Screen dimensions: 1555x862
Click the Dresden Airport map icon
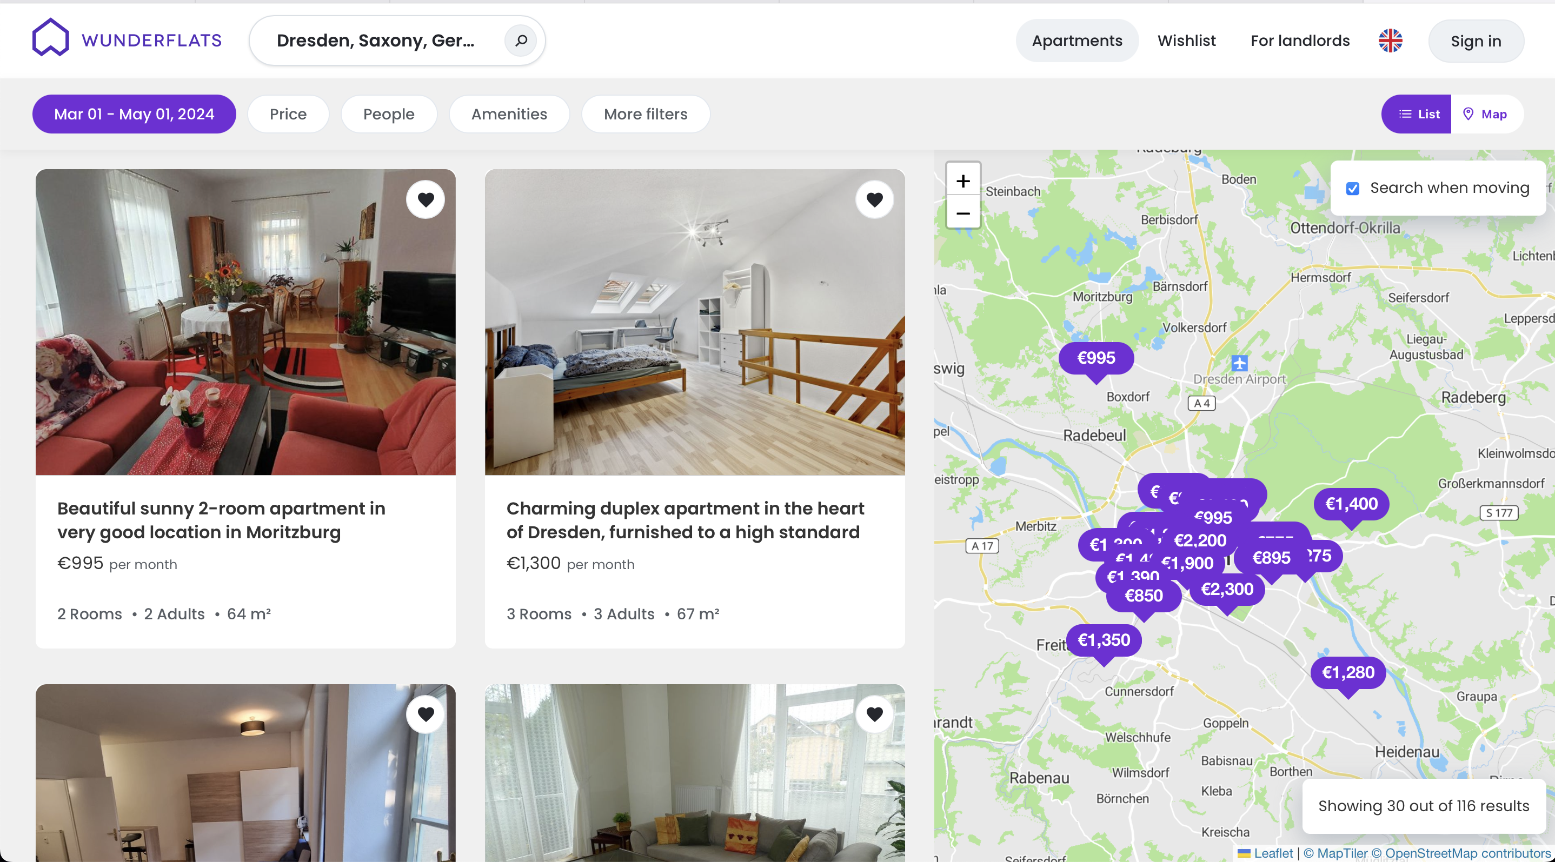pyautogui.click(x=1239, y=363)
